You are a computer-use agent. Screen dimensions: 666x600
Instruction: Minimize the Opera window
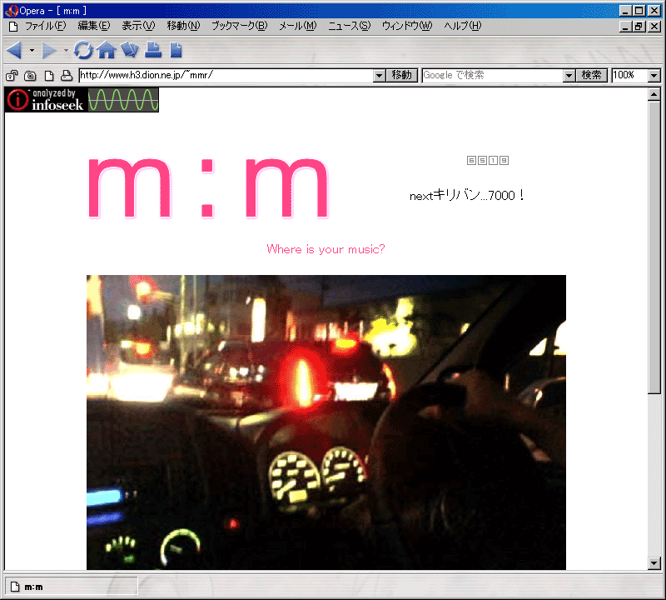[x=624, y=11]
